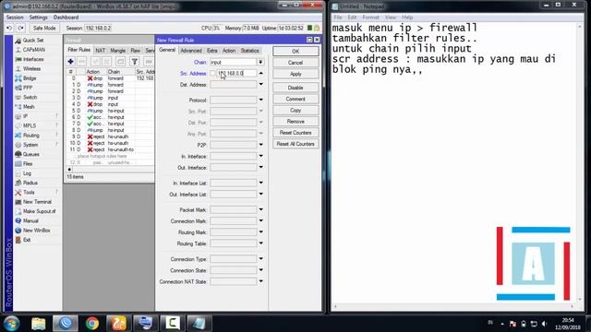Screen dimensions: 591x332
Task: Click Notepad's horizontal scrollbar
Action: tap(453, 307)
